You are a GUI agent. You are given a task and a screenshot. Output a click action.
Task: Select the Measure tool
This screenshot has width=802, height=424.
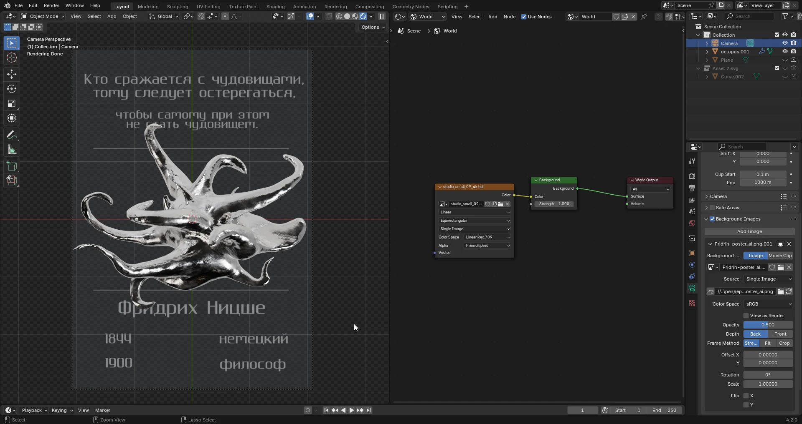coord(12,150)
